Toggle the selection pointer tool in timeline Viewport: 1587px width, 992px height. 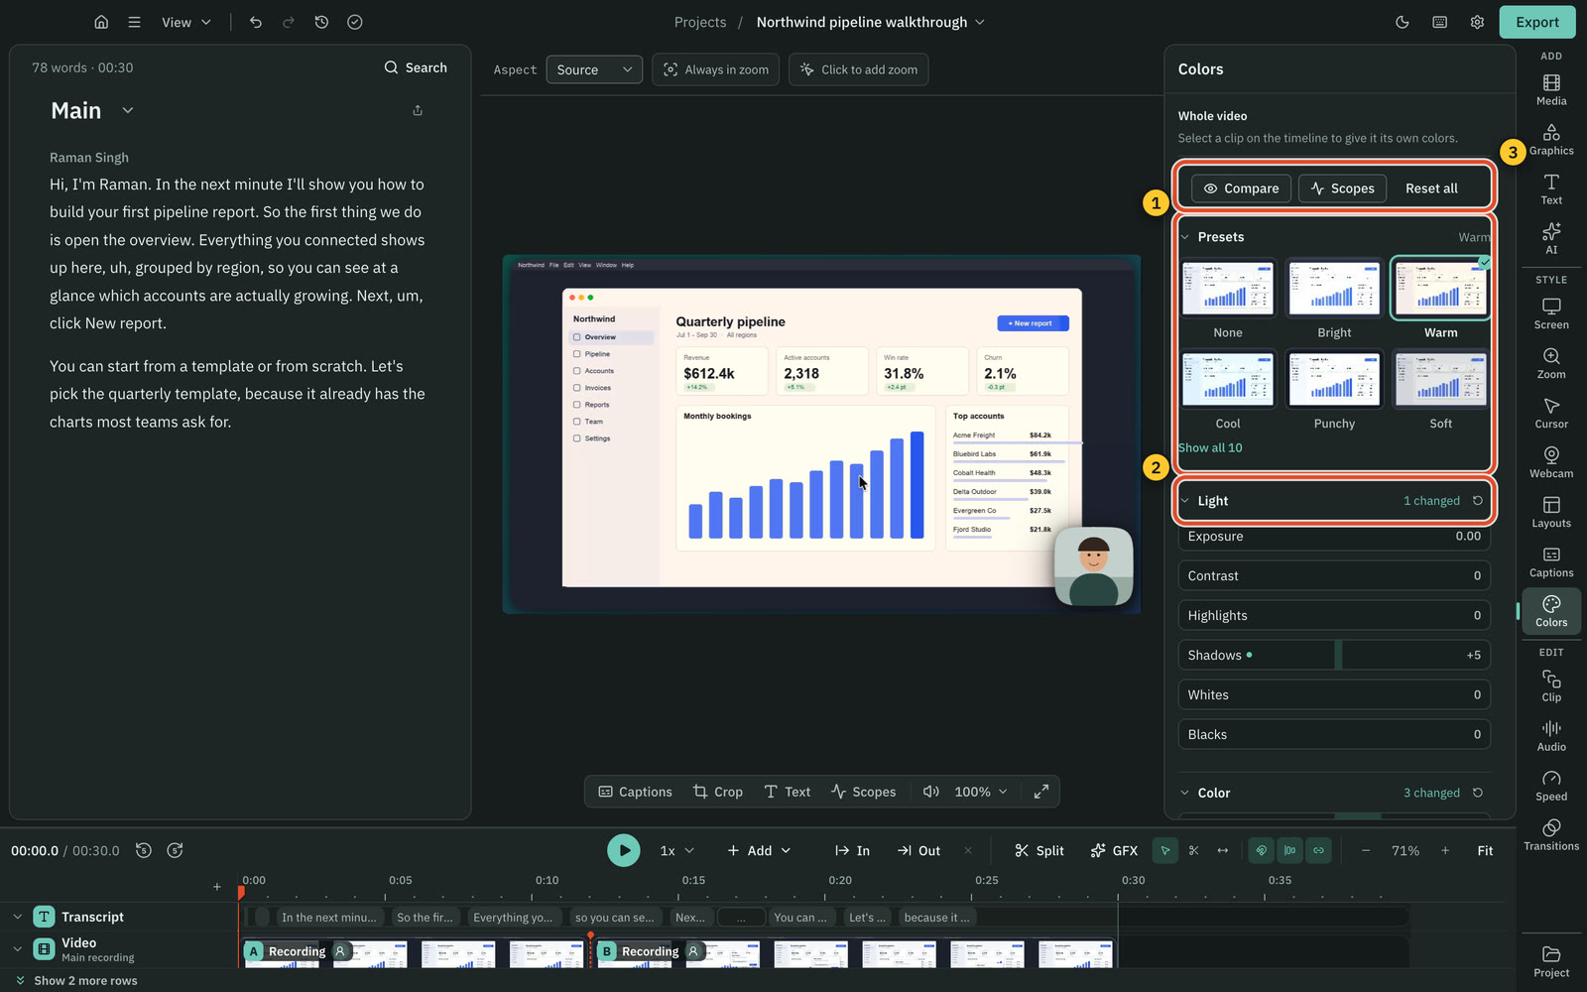(1165, 850)
